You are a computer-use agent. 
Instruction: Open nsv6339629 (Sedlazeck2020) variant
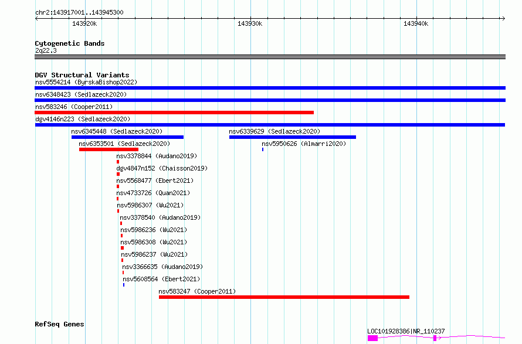pyautogui.click(x=274, y=131)
